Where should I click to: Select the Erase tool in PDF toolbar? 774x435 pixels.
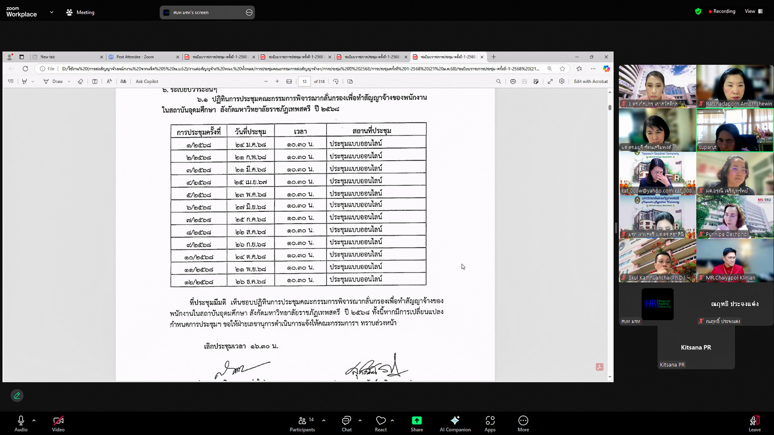(80, 81)
